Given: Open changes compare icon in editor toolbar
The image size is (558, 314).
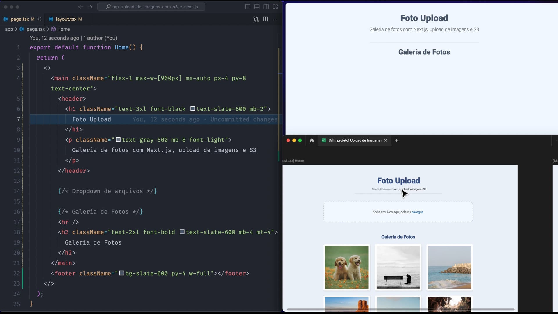Looking at the screenshot, I should click(256, 19).
